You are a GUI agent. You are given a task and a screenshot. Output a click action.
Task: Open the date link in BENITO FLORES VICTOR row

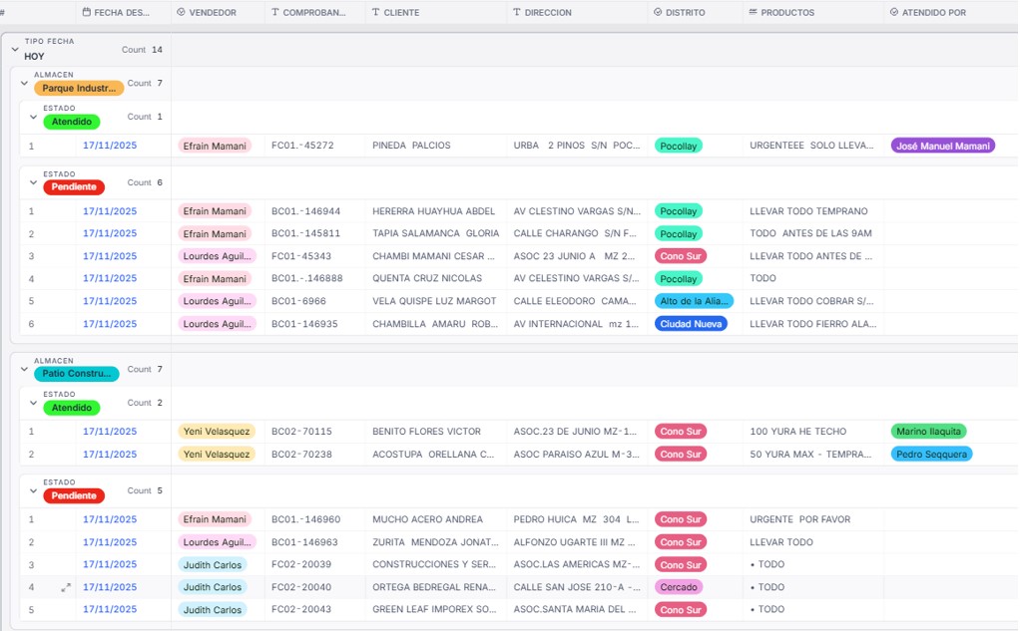pyautogui.click(x=110, y=432)
